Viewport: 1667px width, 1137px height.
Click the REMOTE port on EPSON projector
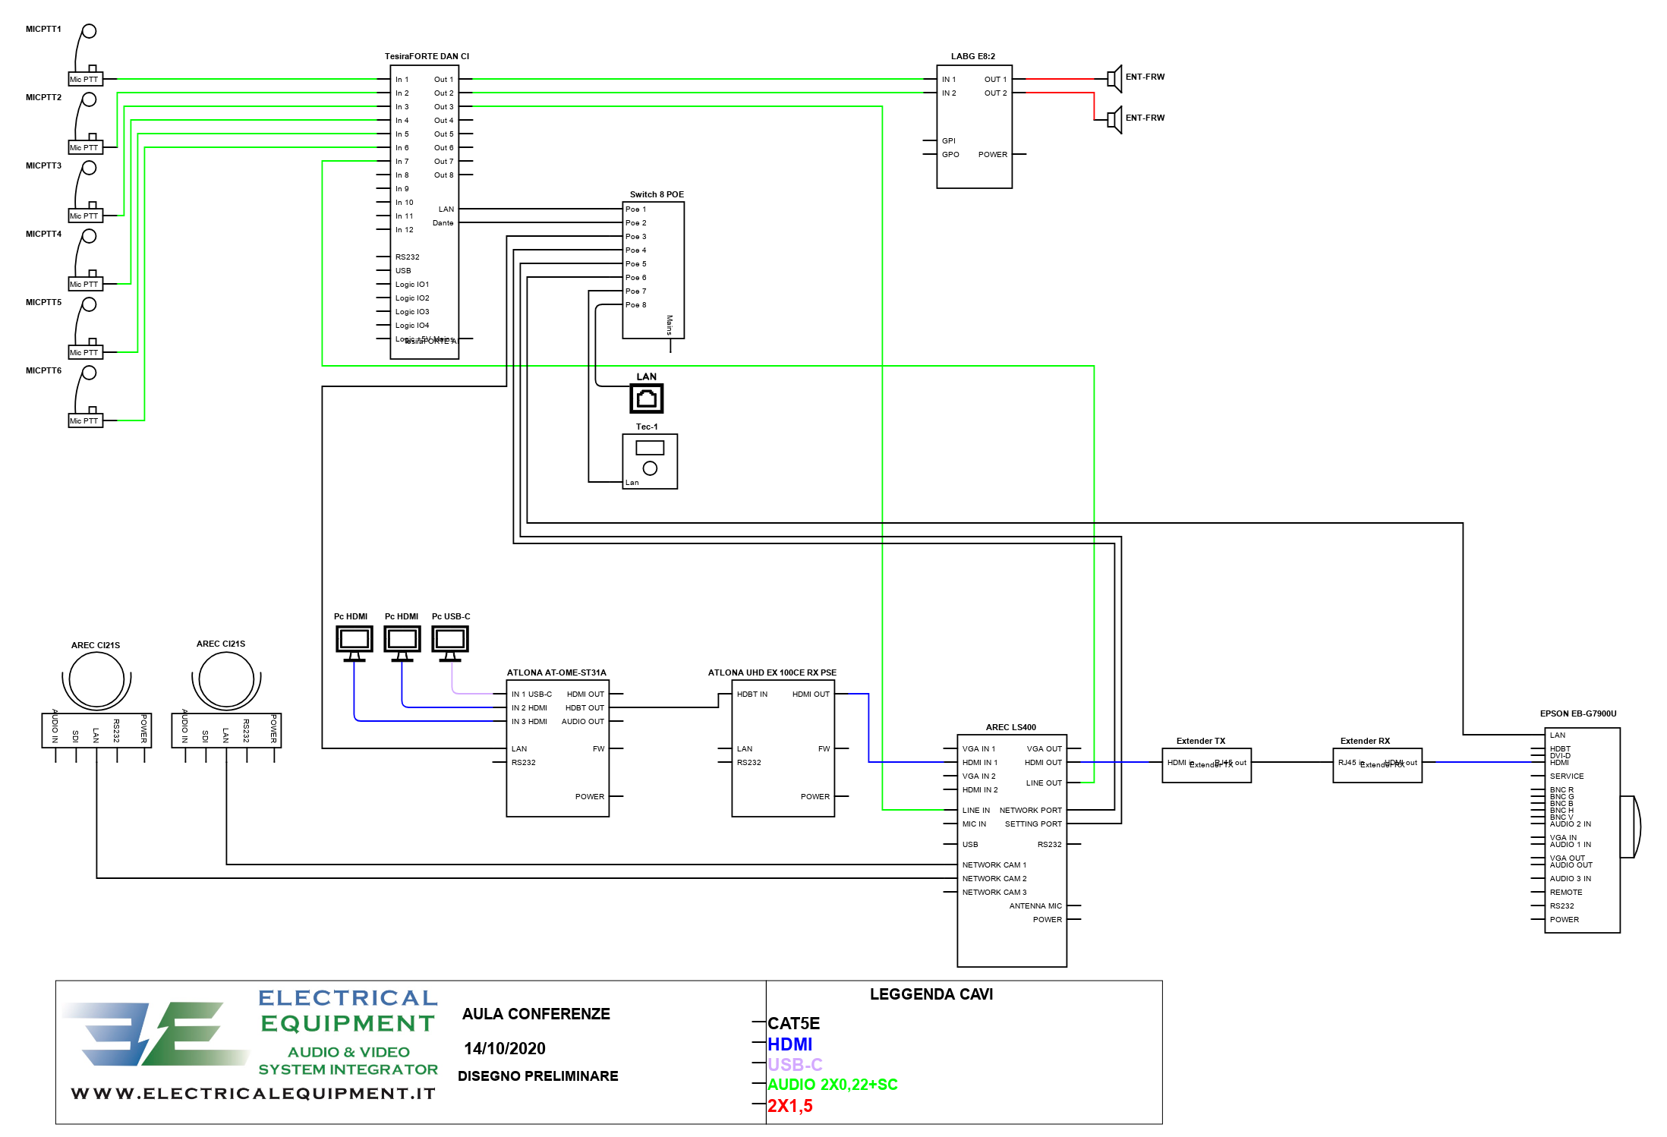coord(1566,893)
